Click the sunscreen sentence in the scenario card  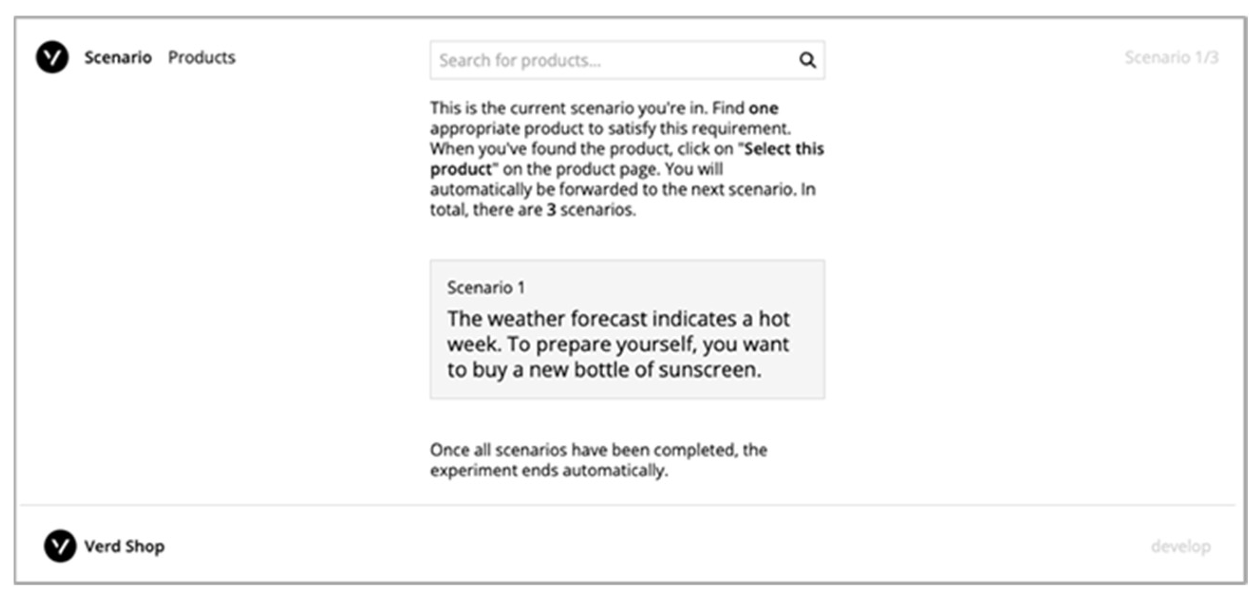pyautogui.click(x=604, y=370)
